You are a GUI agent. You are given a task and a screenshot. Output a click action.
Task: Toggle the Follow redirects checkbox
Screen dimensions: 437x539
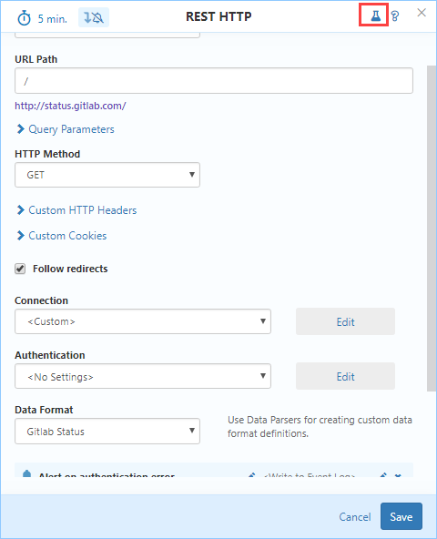pos(20,269)
